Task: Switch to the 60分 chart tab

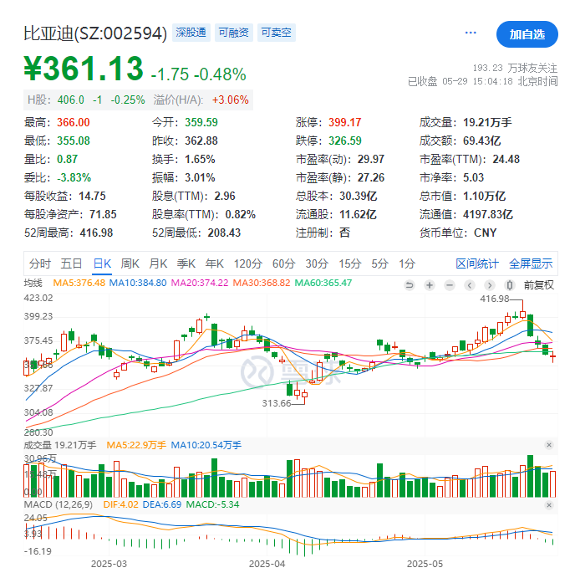Action: [x=283, y=263]
